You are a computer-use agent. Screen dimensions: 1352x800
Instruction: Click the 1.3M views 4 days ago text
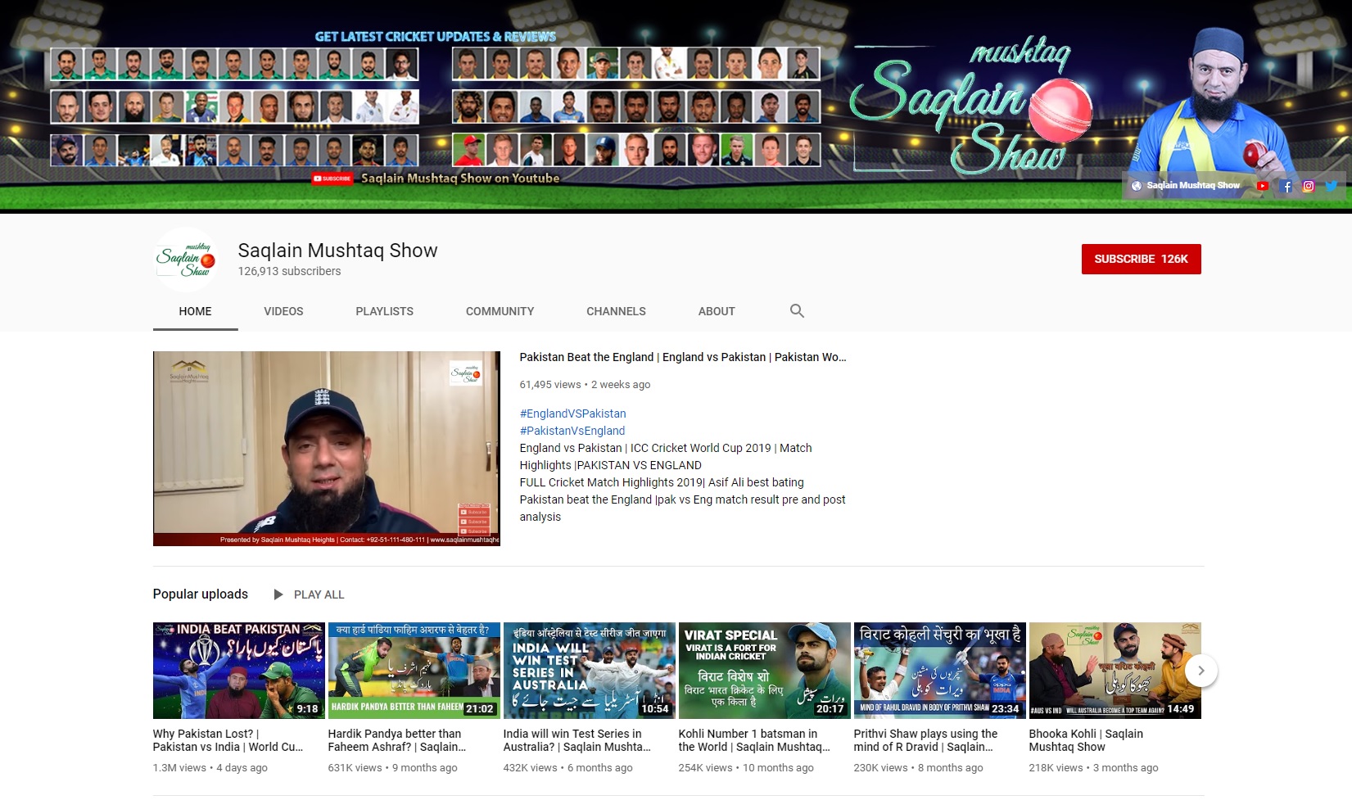pyautogui.click(x=210, y=768)
